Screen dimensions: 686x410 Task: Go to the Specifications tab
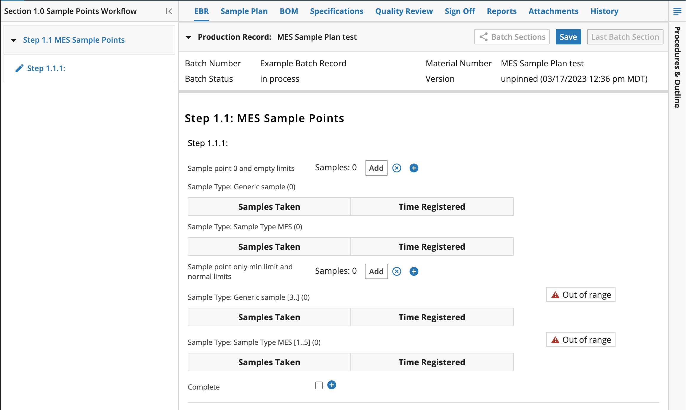click(x=336, y=11)
